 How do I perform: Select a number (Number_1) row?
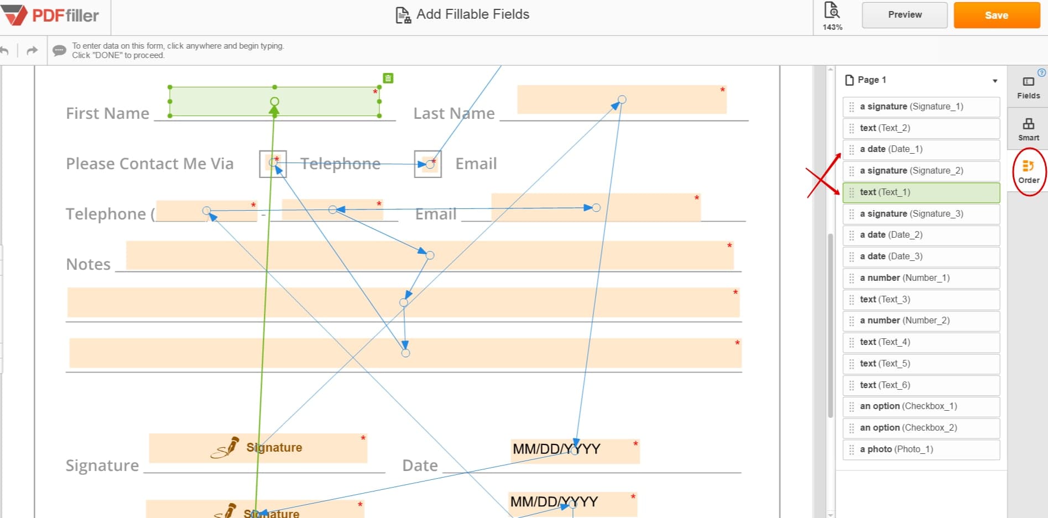(921, 278)
